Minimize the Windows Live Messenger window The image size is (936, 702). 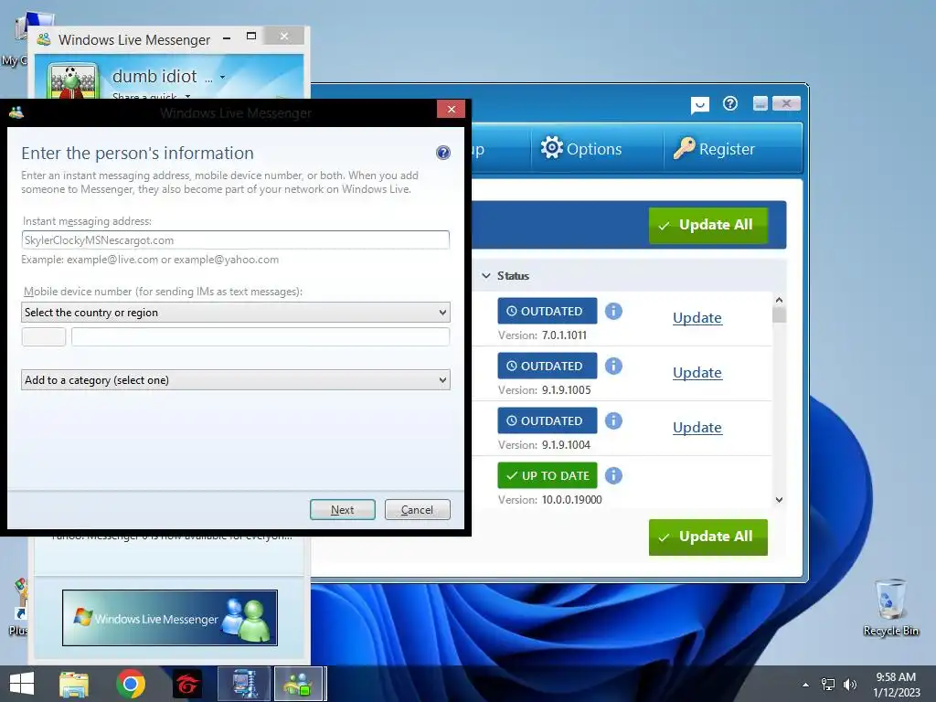pos(227,38)
